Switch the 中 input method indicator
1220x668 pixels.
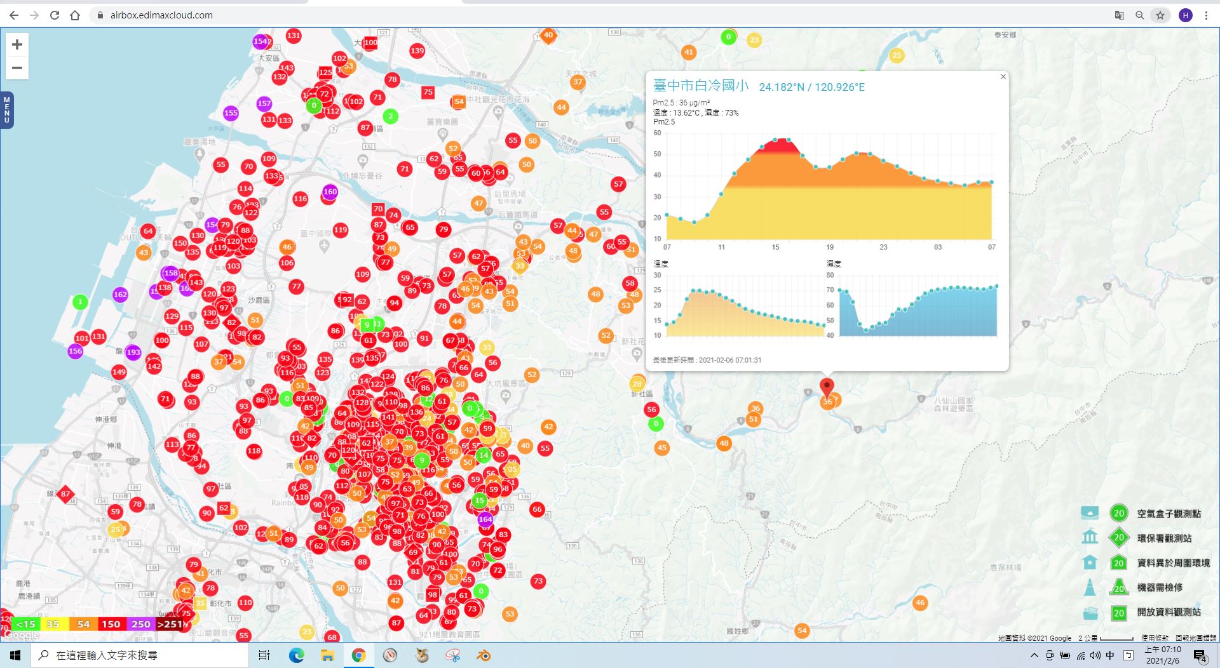point(1110,655)
